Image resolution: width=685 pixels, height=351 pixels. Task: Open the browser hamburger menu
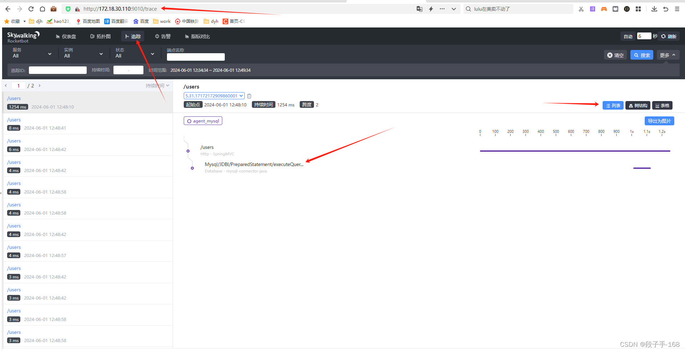[677, 9]
